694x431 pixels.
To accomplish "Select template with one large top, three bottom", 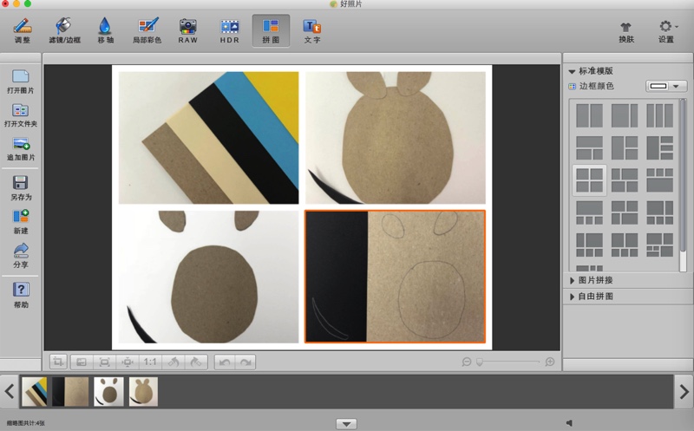I will coord(589,212).
